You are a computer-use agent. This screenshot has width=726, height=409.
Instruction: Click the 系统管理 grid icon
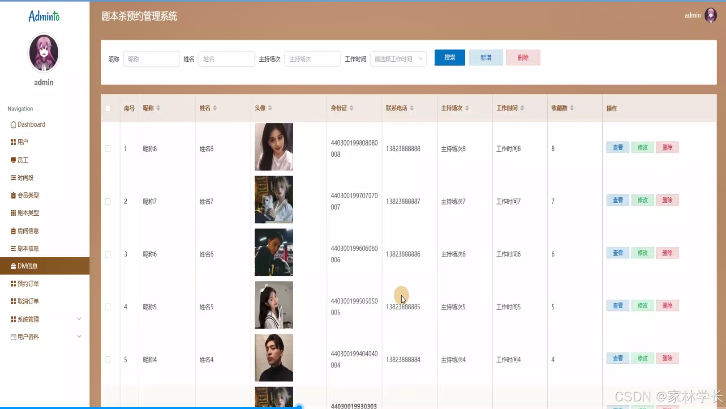pyautogui.click(x=13, y=319)
